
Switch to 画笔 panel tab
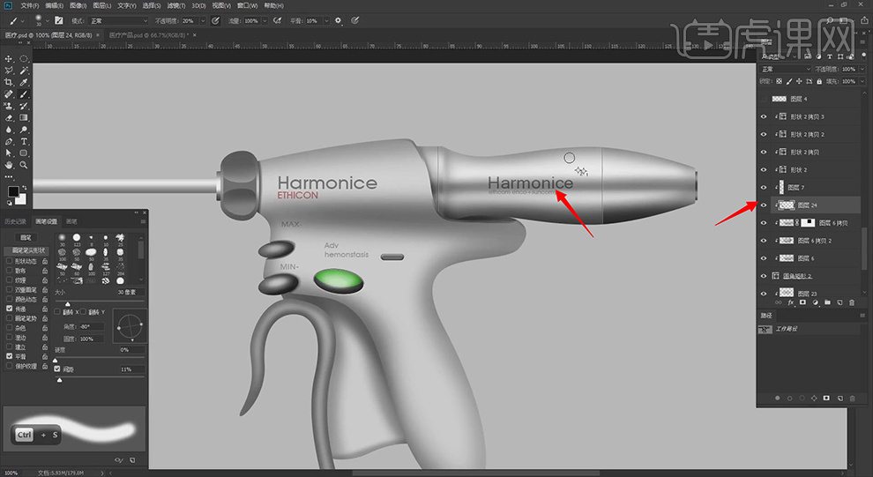(x=71, y=221)
